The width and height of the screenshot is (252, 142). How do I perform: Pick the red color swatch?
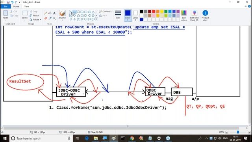pyautogui.click(x=154, y=11)
